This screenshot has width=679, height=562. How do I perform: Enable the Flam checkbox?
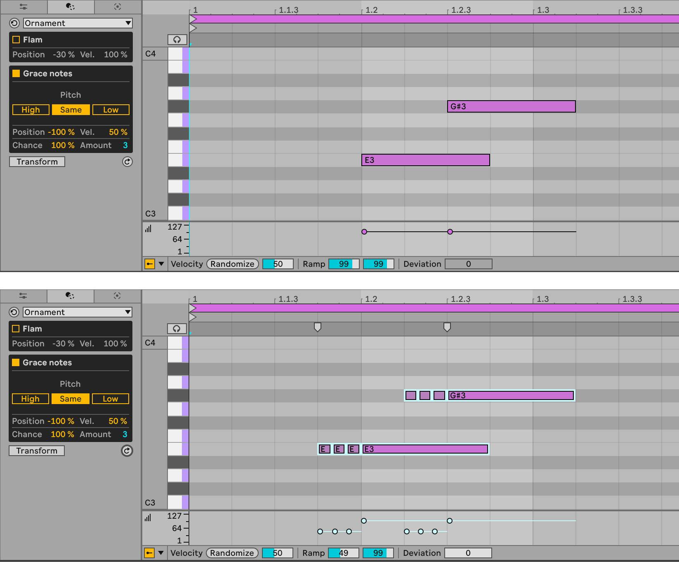pyautogui.click(x=16, y=40)
